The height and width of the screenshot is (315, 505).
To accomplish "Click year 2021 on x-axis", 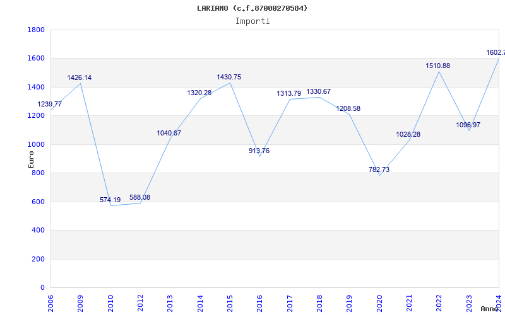I will (409, 304).
